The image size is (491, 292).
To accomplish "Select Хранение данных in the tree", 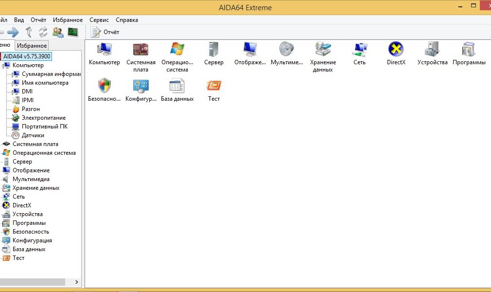I will [x=36, y=188].
